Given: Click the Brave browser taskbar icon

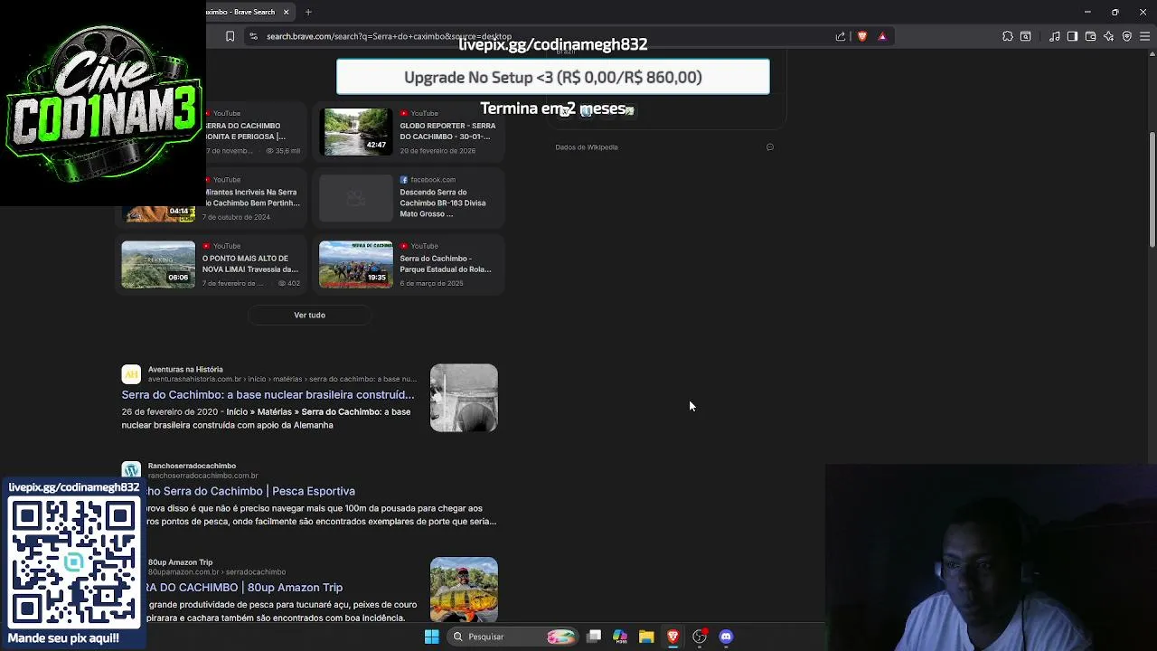Looking at the screenshot, I should (x=673, y=637).
